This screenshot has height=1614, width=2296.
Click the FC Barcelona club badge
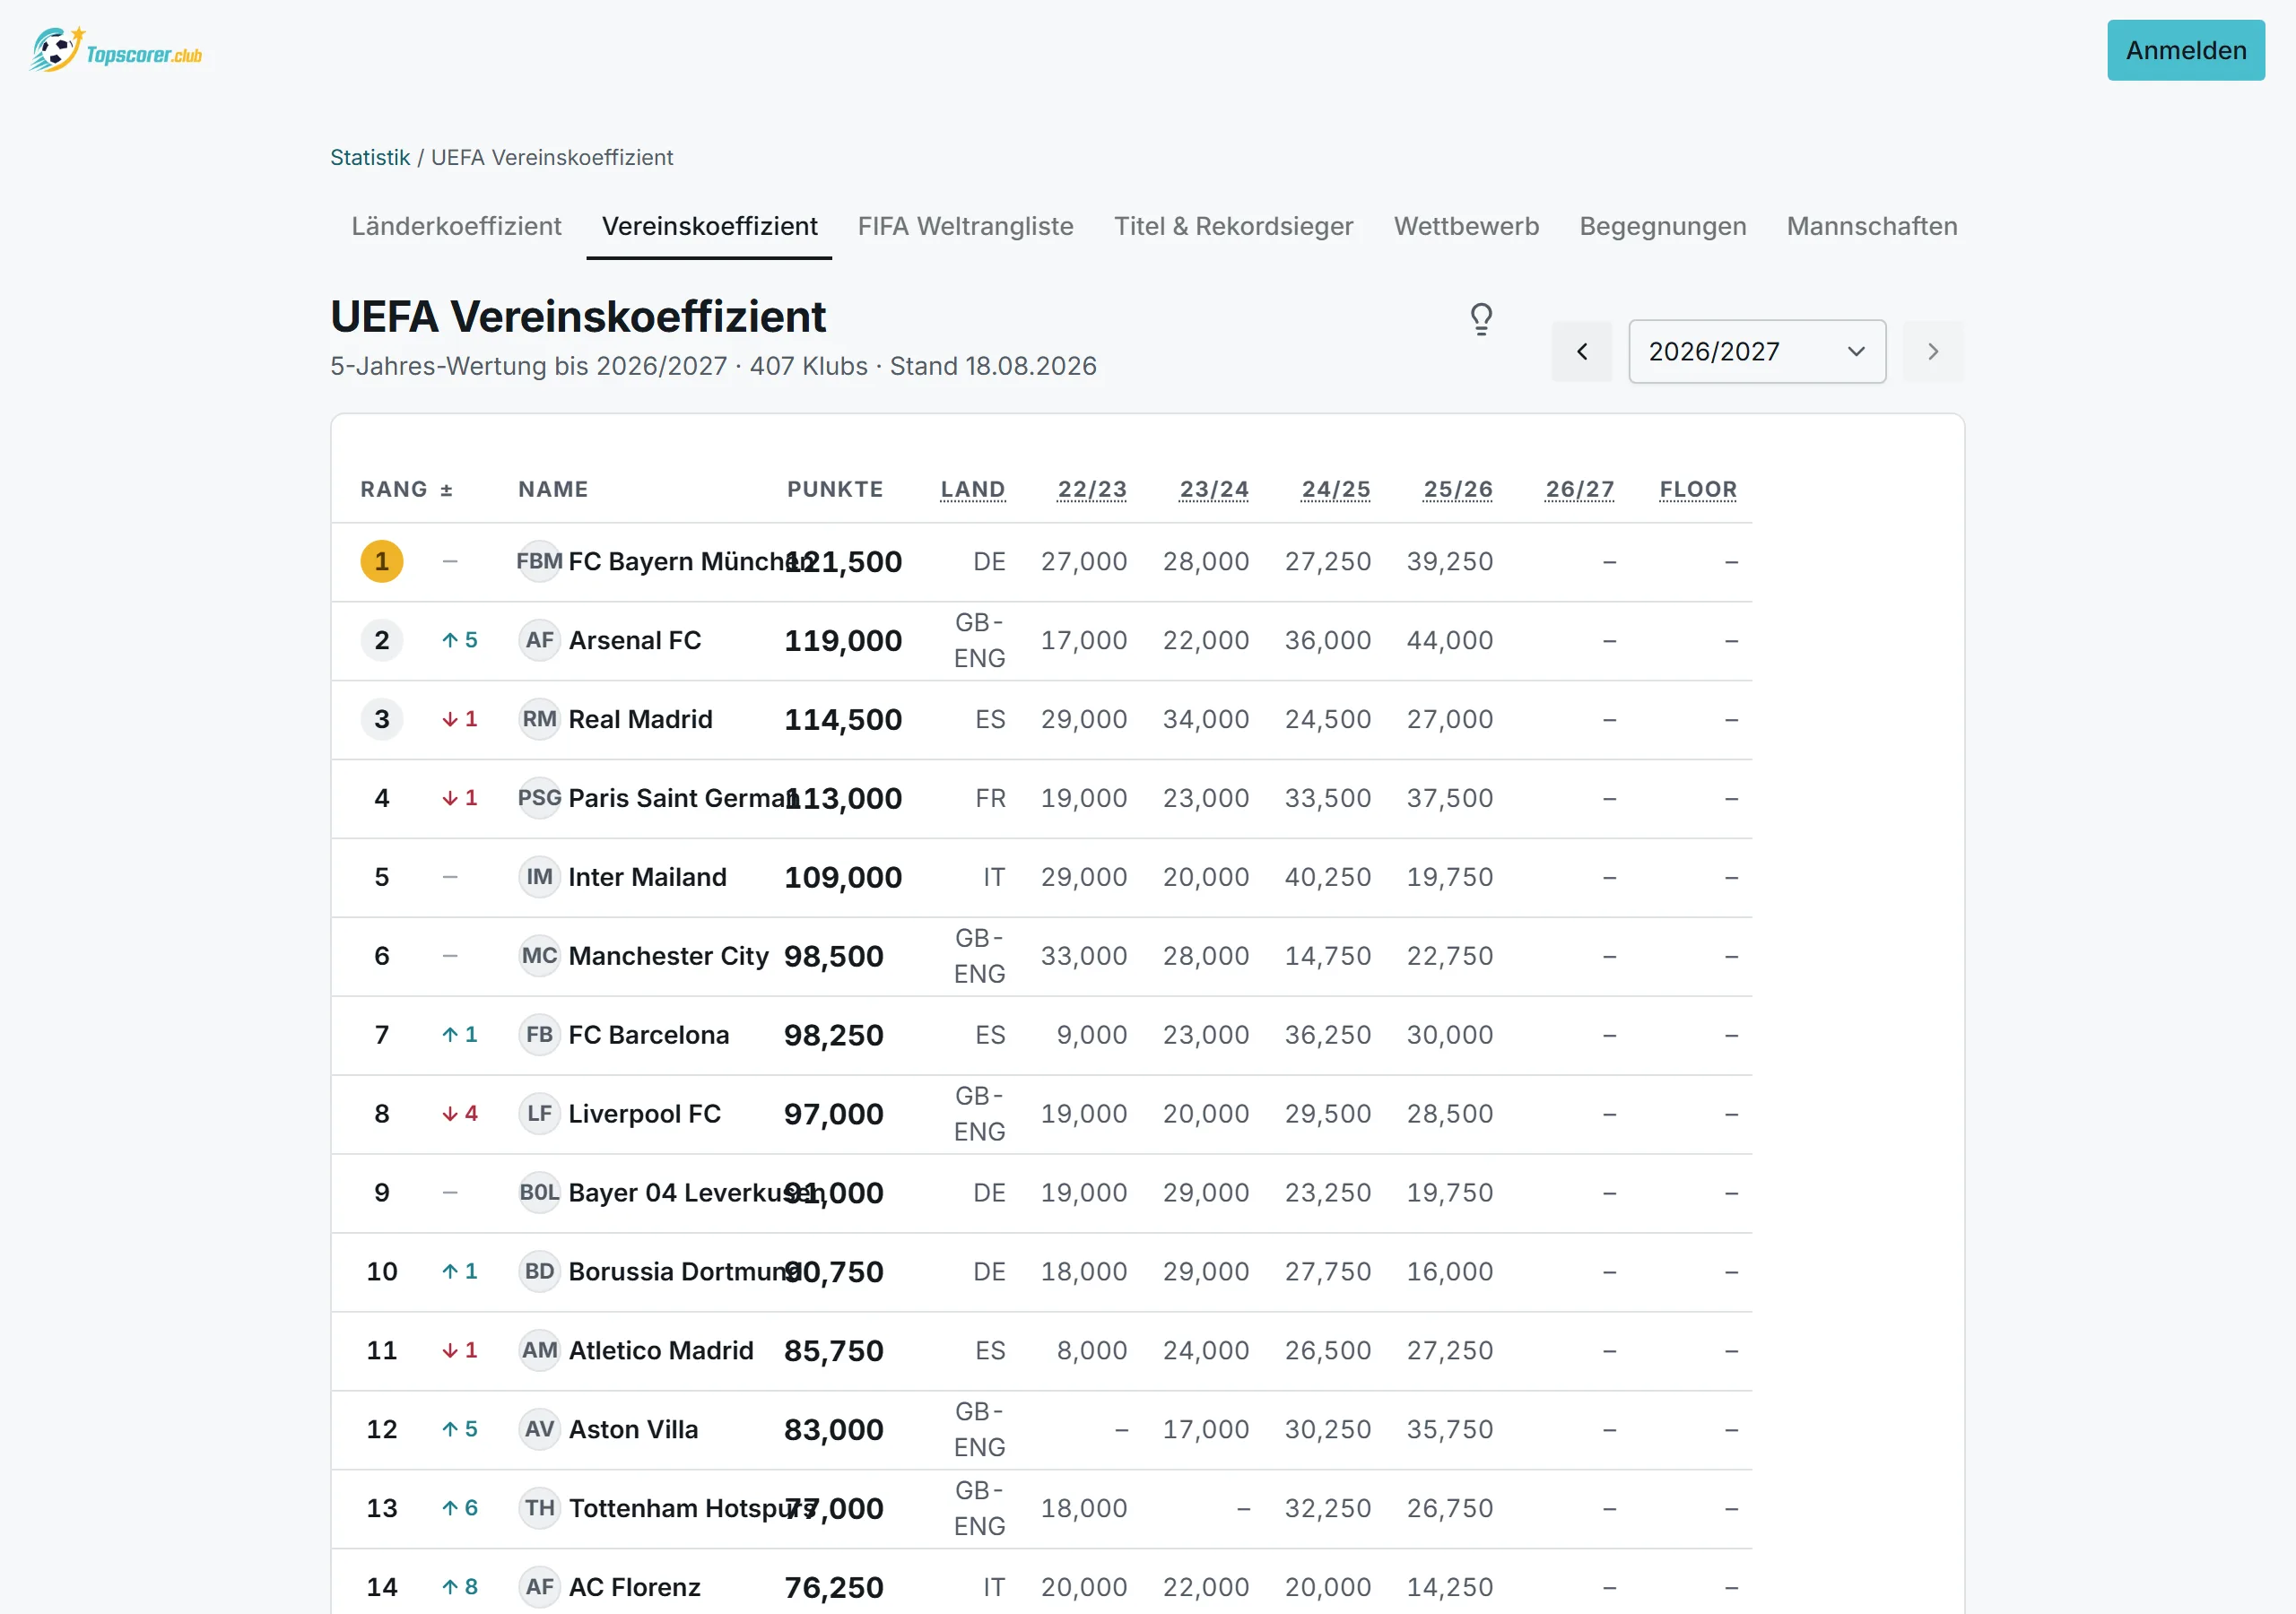tap(539, 1035)
